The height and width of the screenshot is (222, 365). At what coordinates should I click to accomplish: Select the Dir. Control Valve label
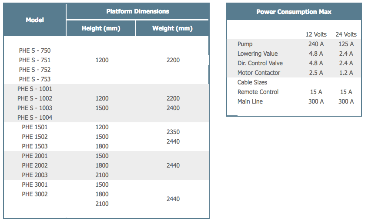(260, 63)
